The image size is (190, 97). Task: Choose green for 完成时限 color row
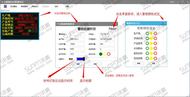click(147, 58)
